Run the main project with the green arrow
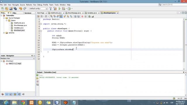Viewport: 187px width, 105px height. tap(60, 8)
